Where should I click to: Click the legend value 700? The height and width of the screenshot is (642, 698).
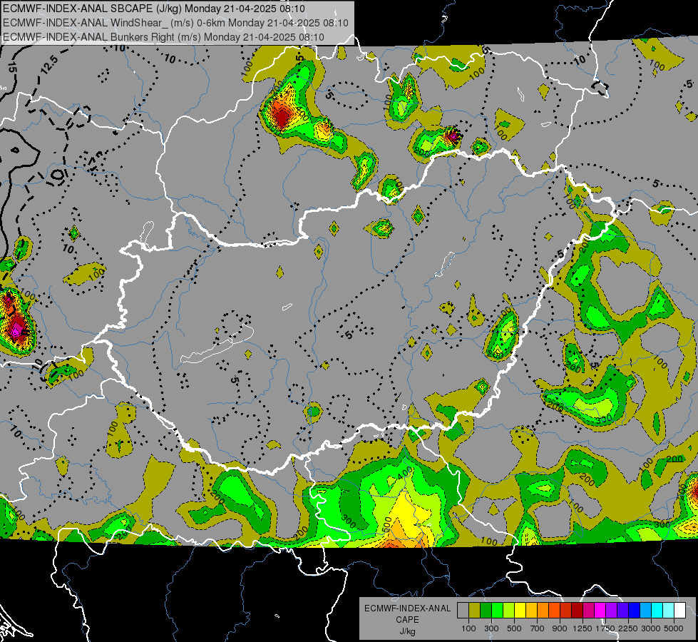pyautogui.click(x=538, y=628)
